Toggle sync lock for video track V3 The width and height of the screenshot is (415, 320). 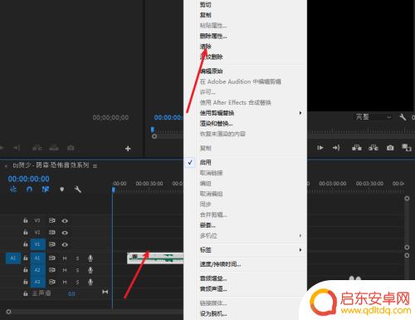coord(51,220)
